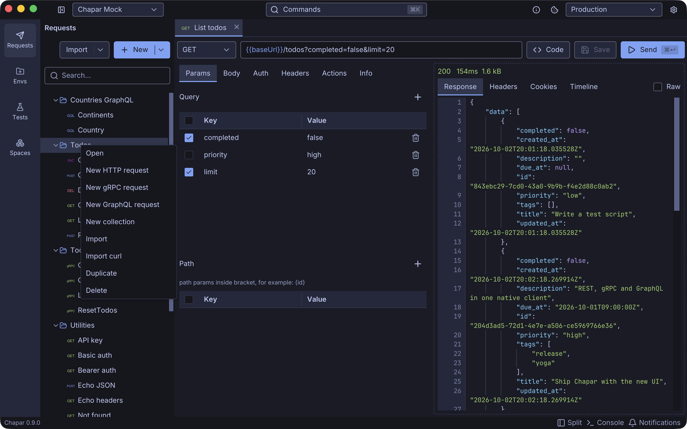687x429 pixels.
Task: Open the Spaces sidebar section
Action: [20, 148]
